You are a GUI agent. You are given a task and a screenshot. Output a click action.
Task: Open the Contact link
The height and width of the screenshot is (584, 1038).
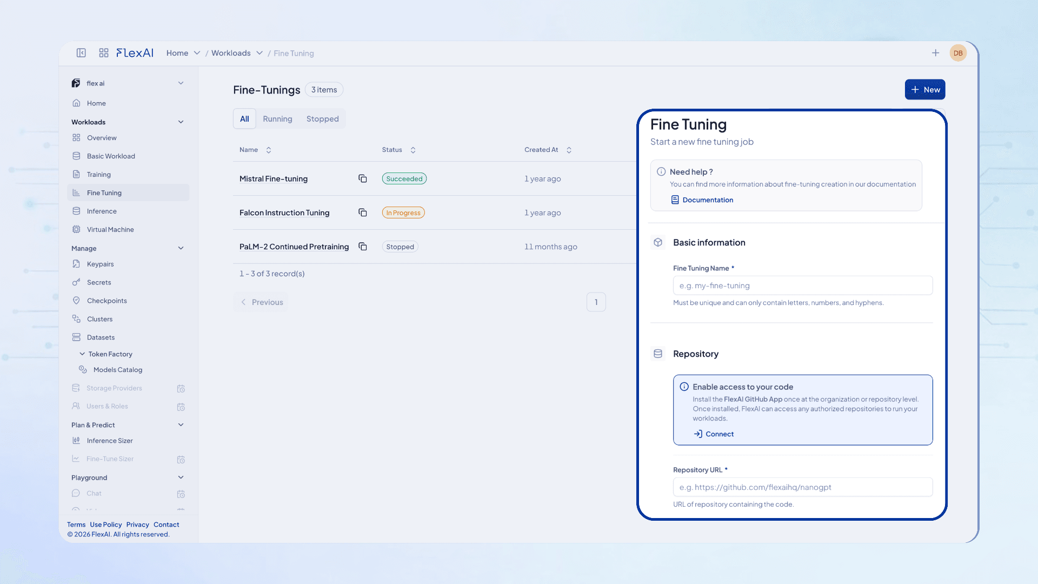(167, 525)
